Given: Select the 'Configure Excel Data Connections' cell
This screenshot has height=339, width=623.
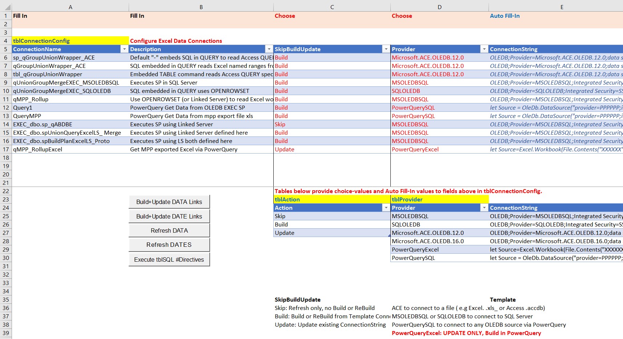Looking at the screenshot, I should (201, 41).
